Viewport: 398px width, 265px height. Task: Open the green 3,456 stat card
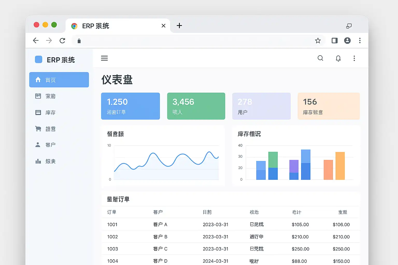tap(196, 106)
